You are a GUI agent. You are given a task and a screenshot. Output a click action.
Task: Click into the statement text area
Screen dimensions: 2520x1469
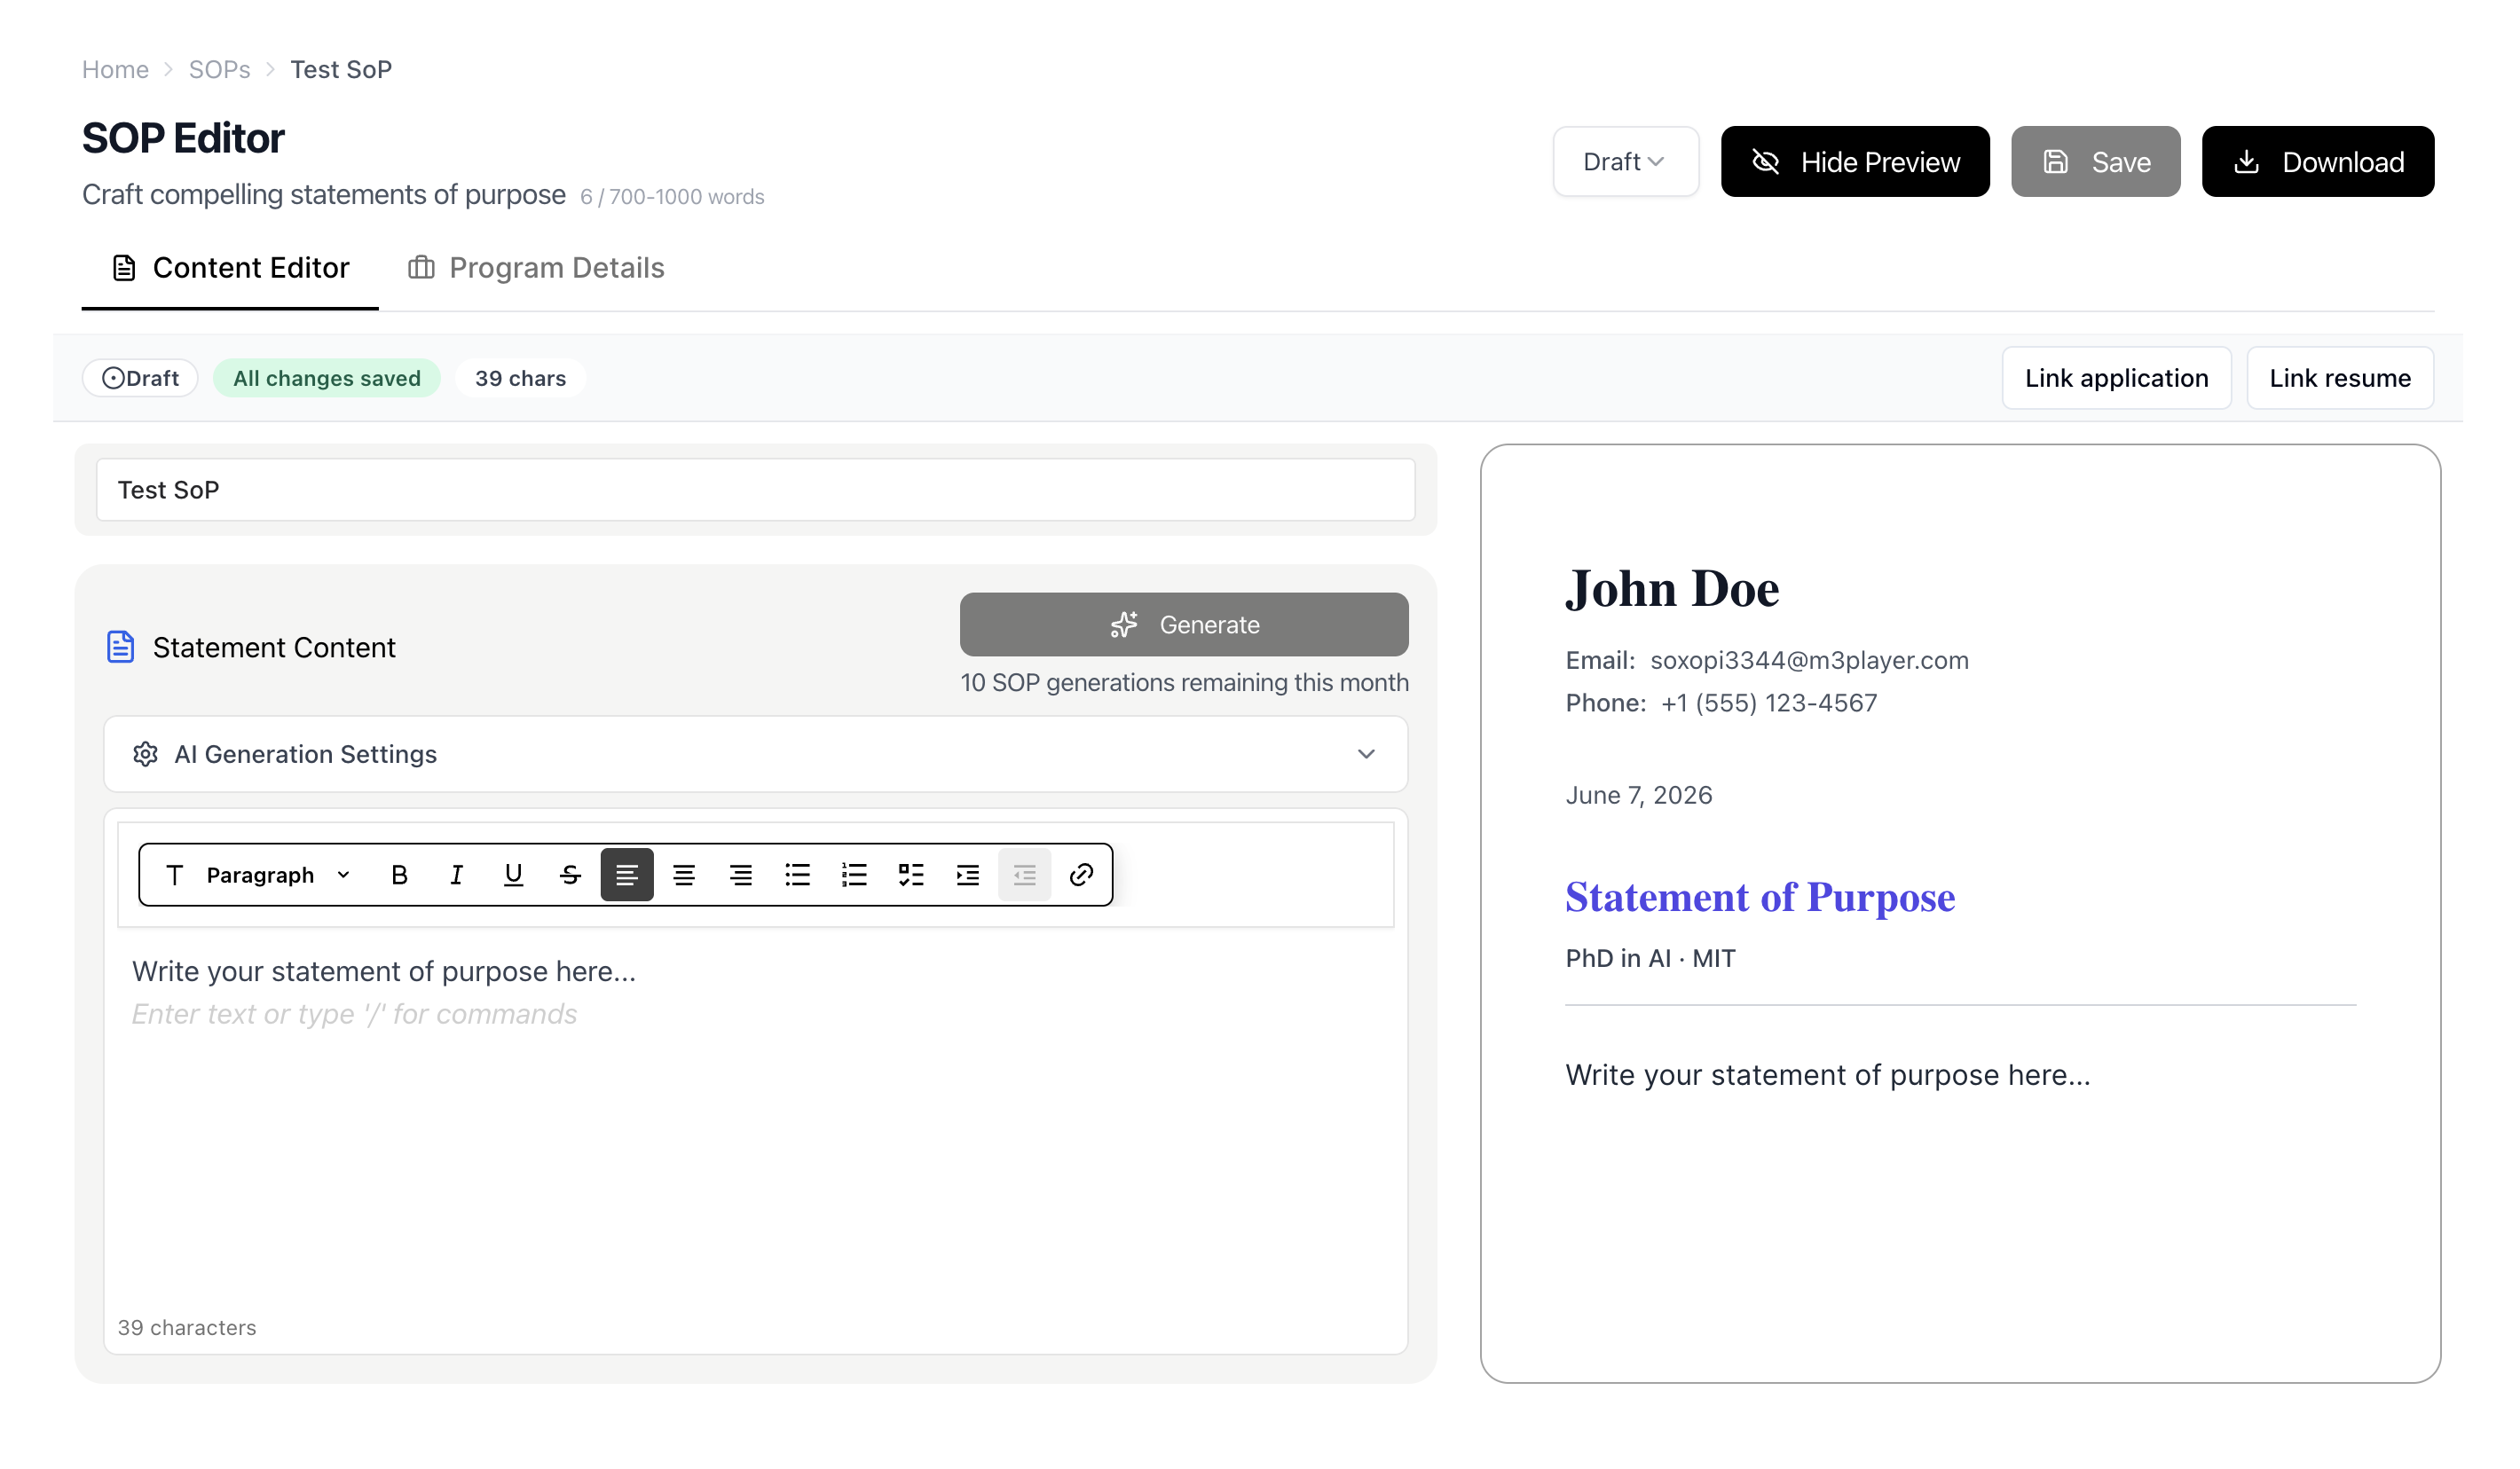(x=756, y=1120)
